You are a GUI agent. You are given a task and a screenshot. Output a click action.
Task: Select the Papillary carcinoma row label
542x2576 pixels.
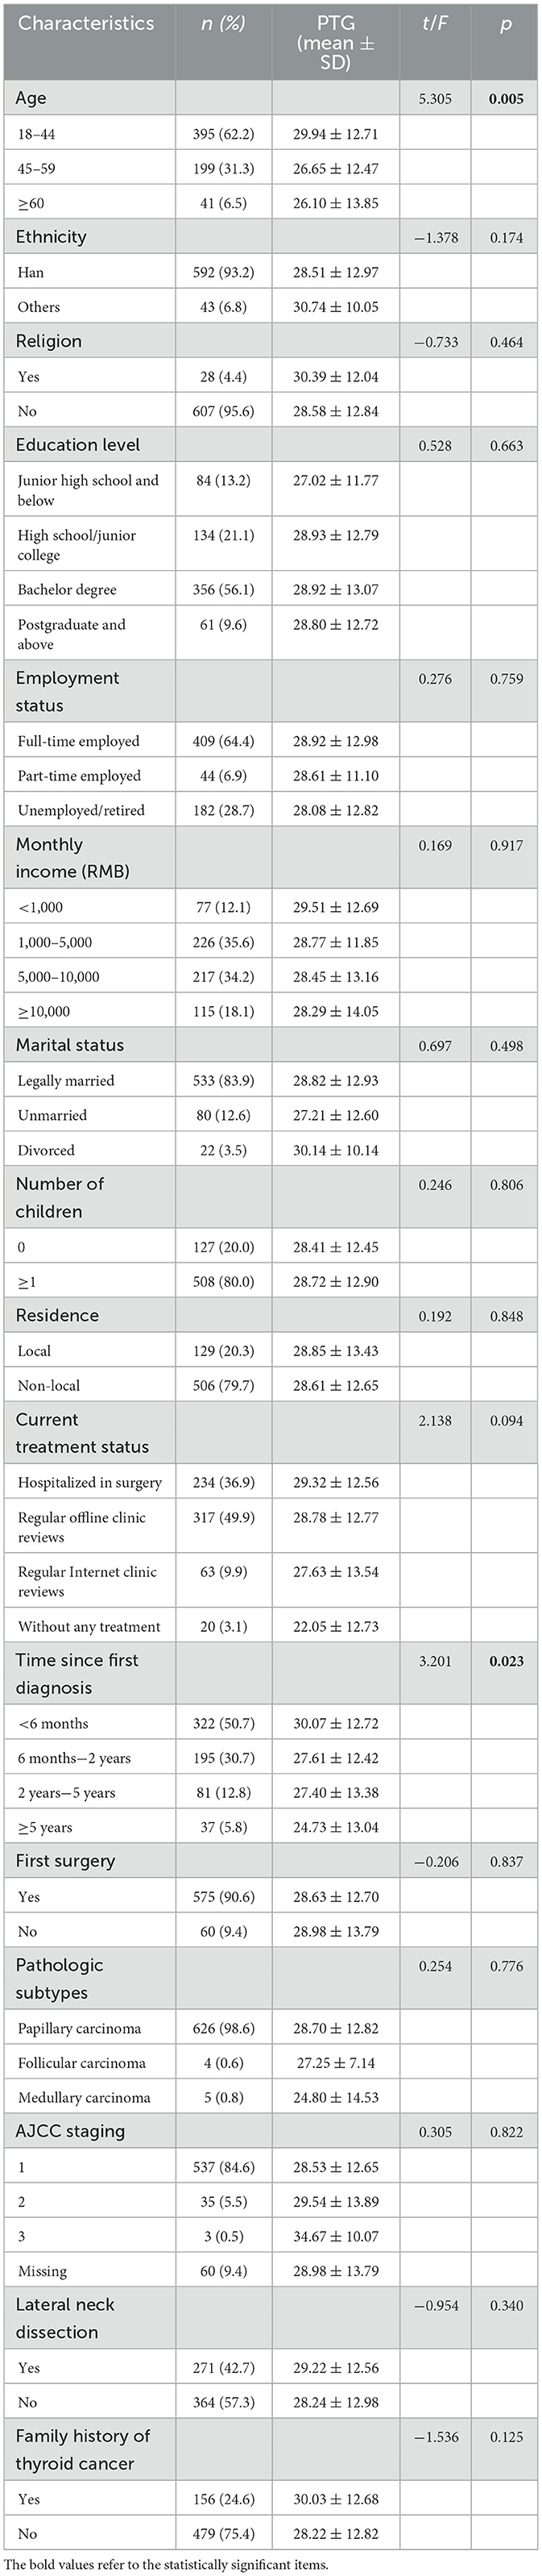(79, 2028)
